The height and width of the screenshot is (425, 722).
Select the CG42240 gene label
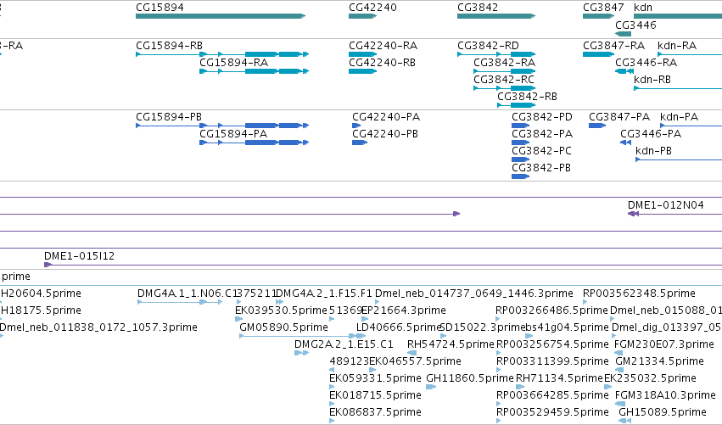[x=372, y=8]
